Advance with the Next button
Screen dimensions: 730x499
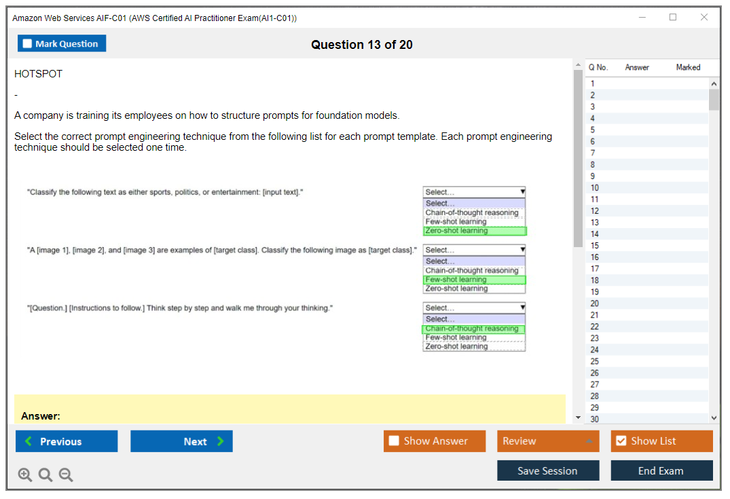[181, 441]
